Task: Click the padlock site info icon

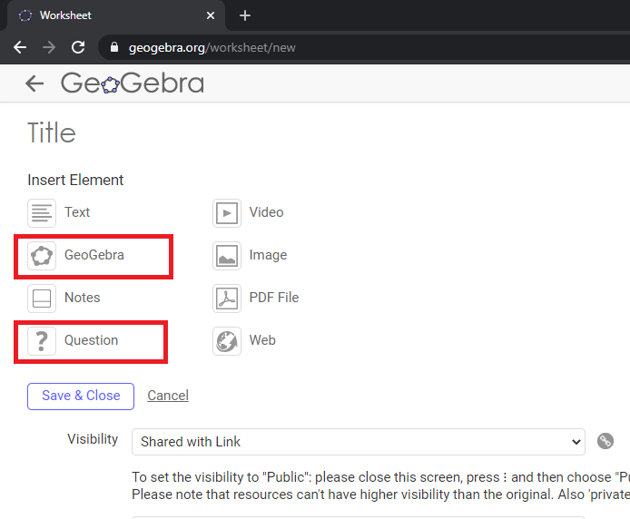Action: coord(114,47)
